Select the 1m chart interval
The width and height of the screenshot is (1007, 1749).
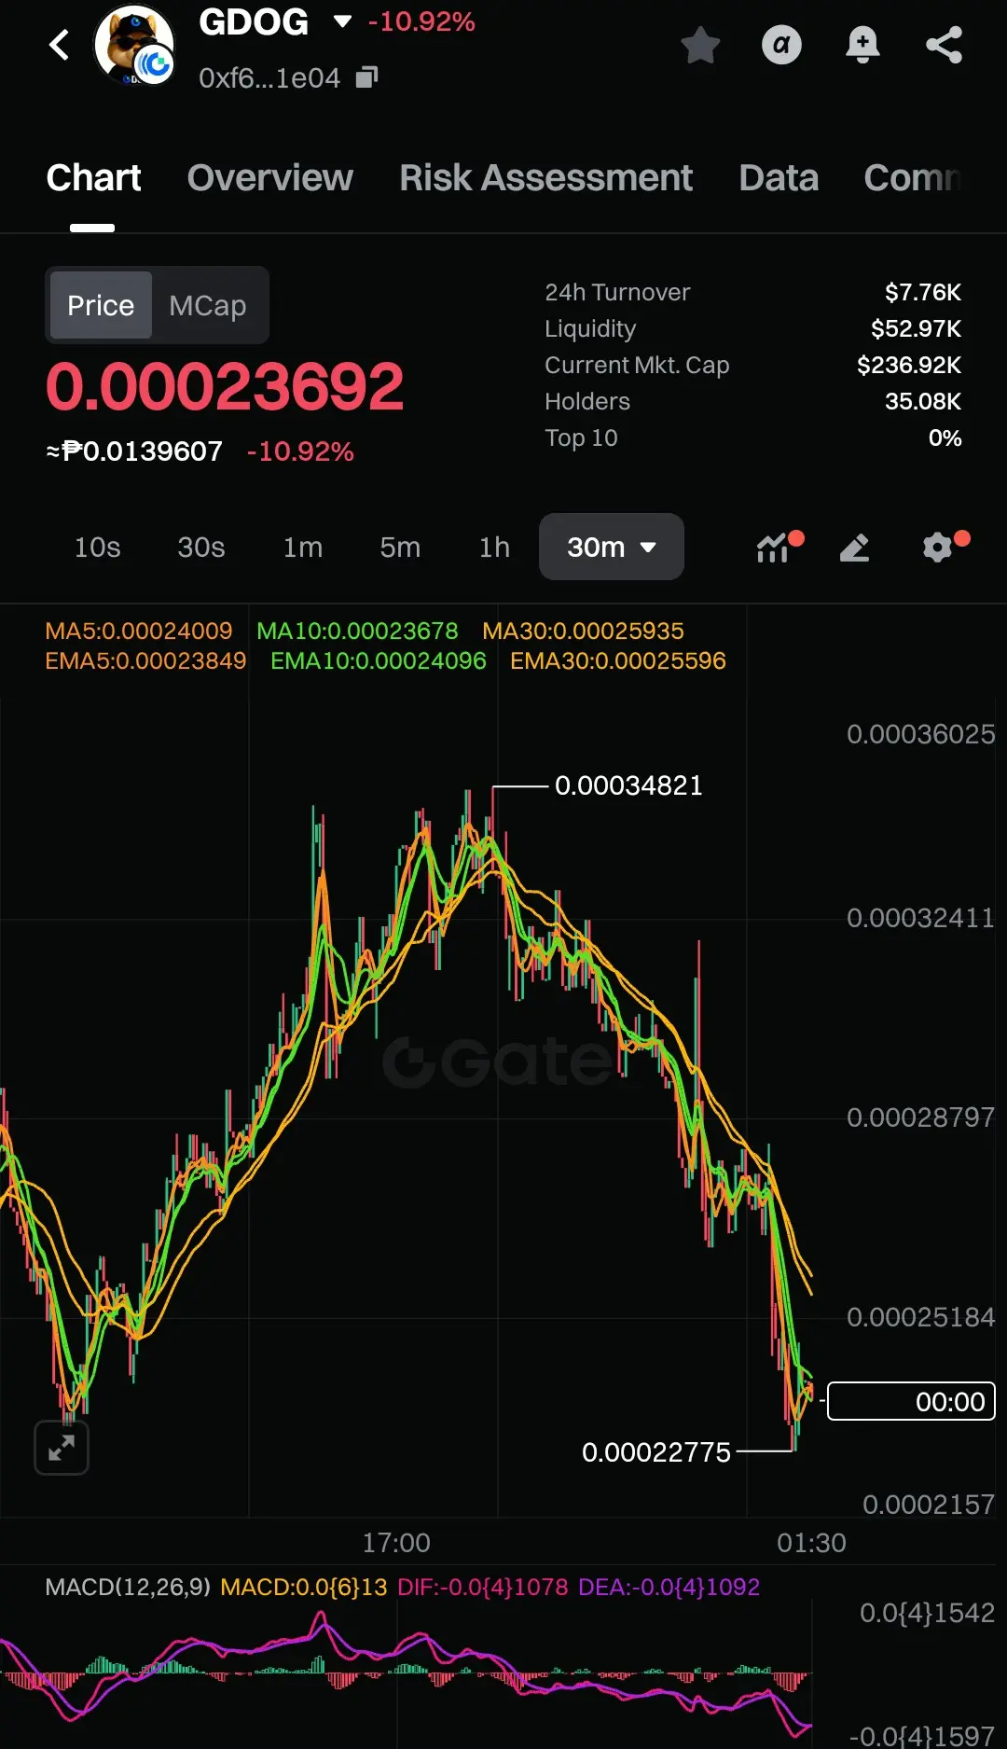(303, 547)
